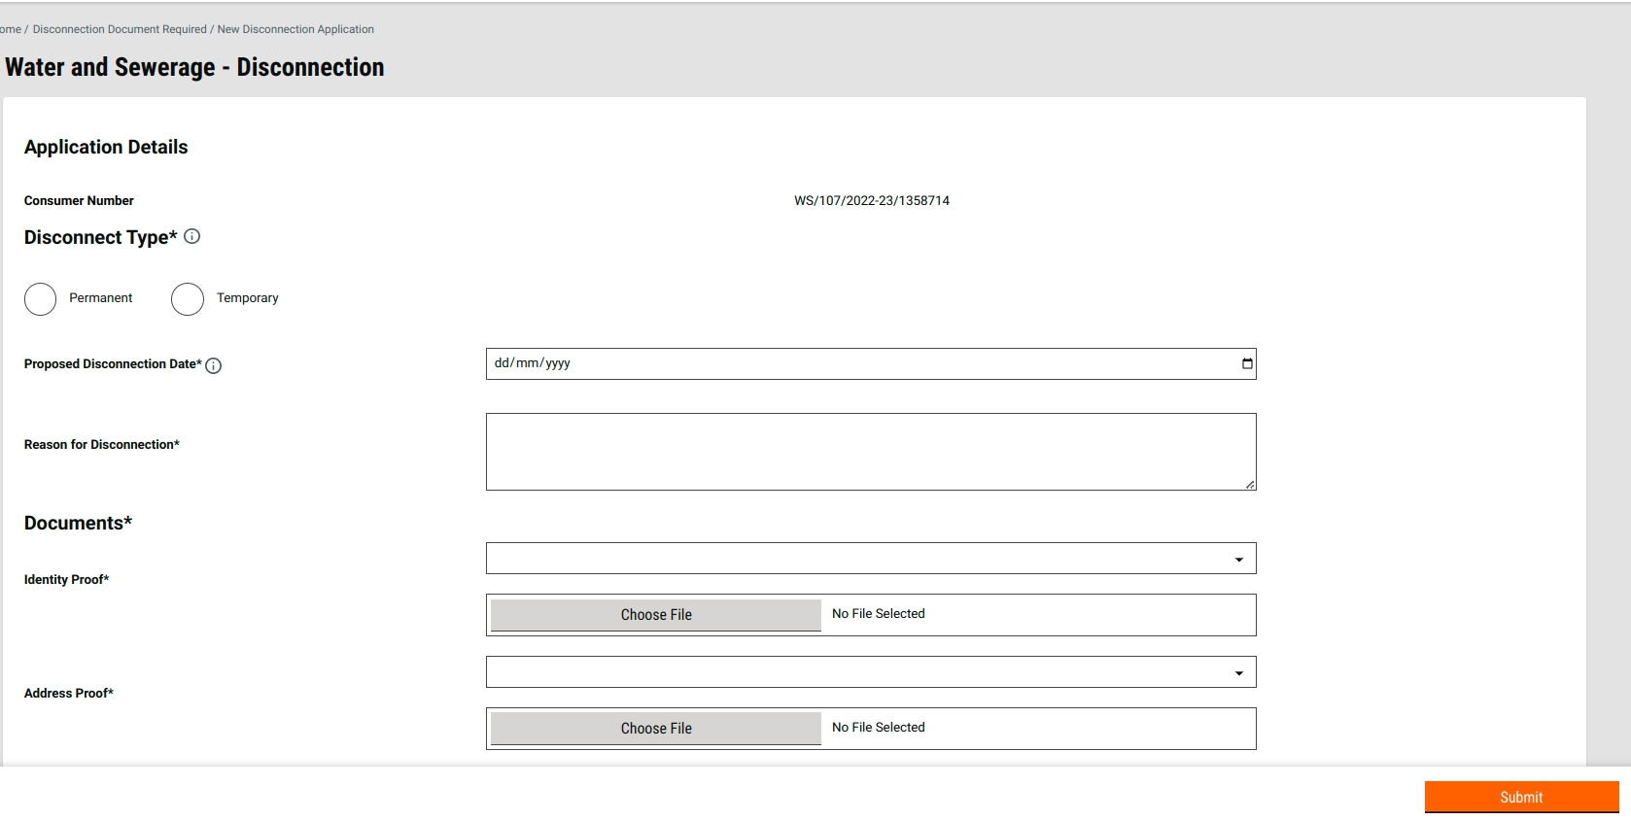Click the consumer number WS/107/2022-23/1358714
The width and height of the screenshot is (1631, 820).
tap(871, 201)
